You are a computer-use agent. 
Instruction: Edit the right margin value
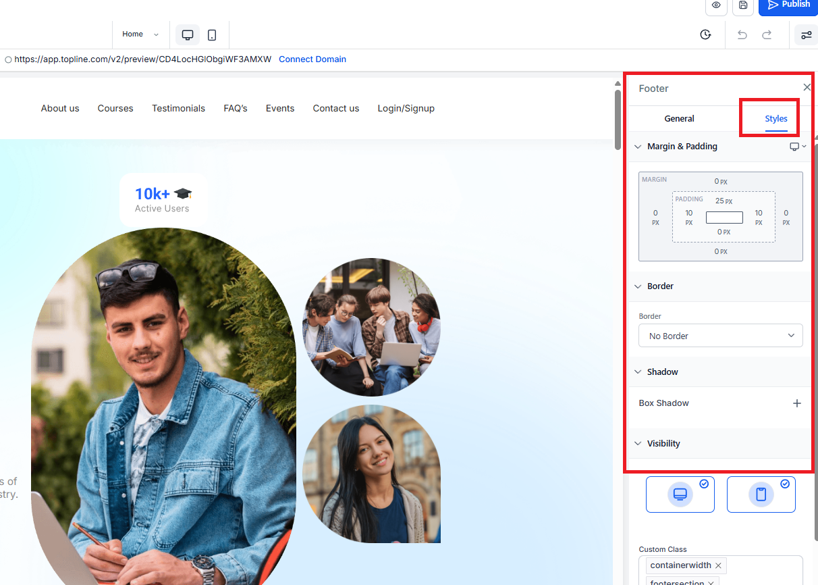coord(786,217)
